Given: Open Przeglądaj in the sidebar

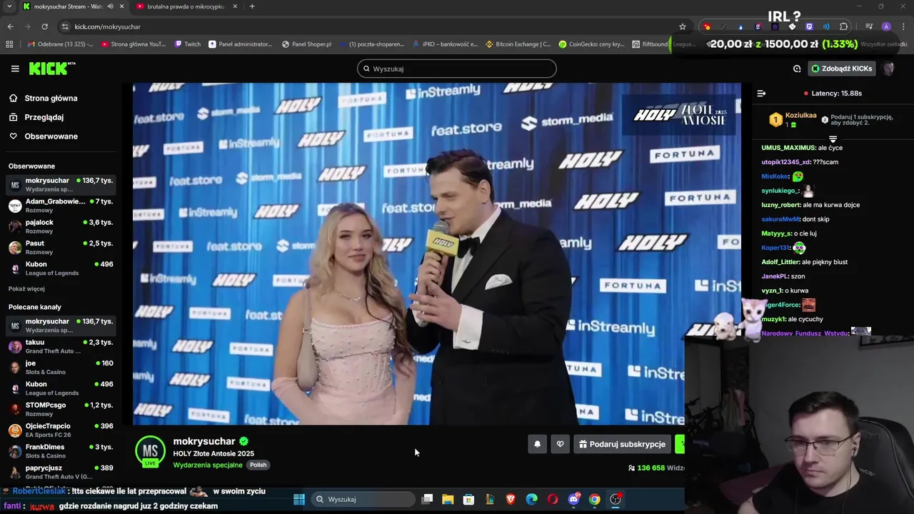Looking at the screenshot, I should point(44,117).
